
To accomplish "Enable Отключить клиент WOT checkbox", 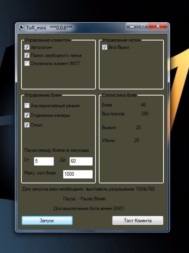I will coord(27,63).
